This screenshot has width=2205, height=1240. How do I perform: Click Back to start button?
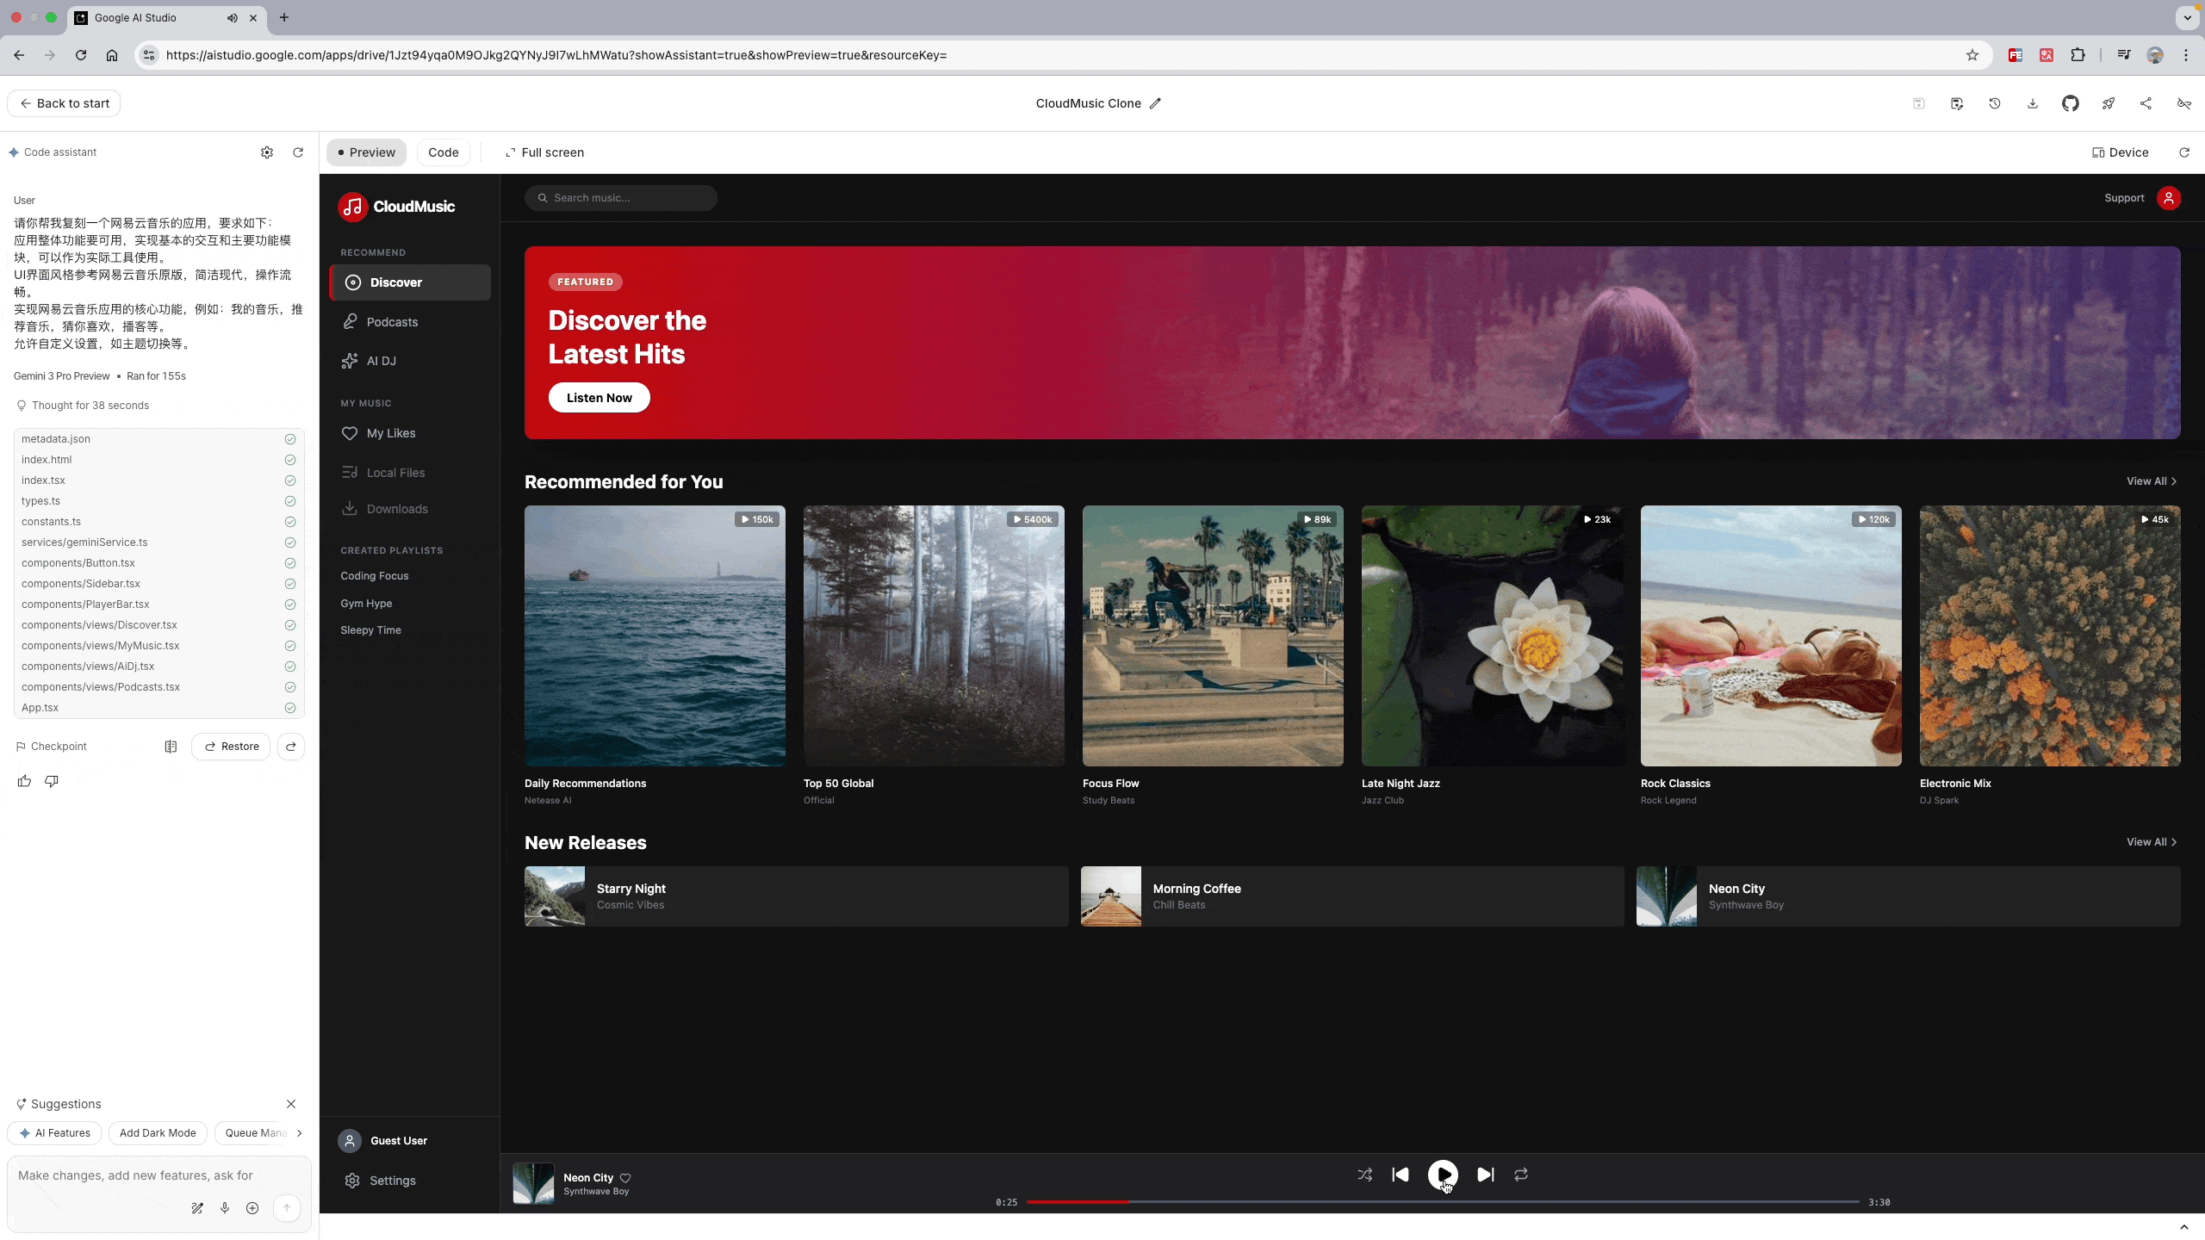[65, 103]
